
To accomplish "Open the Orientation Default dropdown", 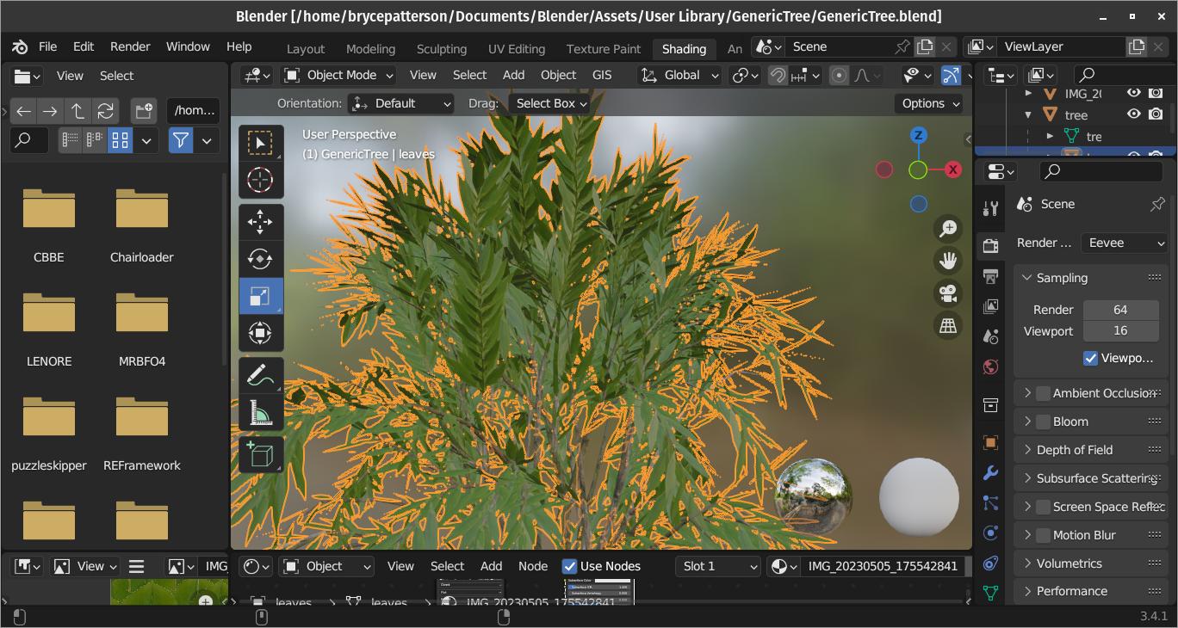I will point(400,103).
